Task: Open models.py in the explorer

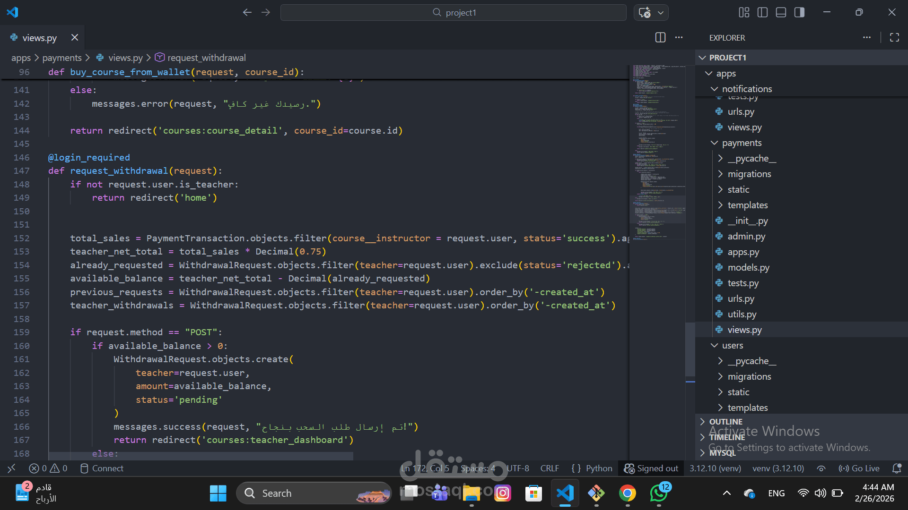Action: (748, 267)
